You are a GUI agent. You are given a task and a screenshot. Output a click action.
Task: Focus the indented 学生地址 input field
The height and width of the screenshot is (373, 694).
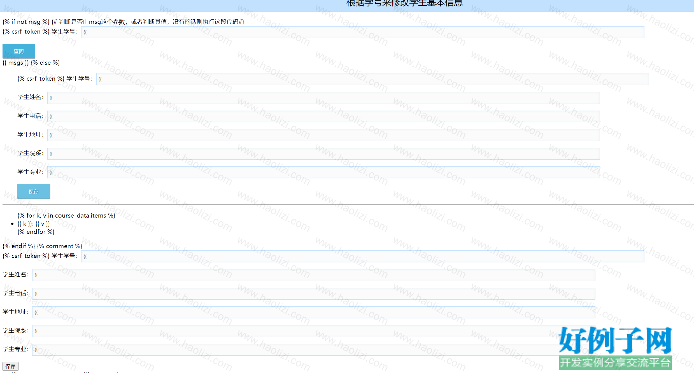point(323,135)
